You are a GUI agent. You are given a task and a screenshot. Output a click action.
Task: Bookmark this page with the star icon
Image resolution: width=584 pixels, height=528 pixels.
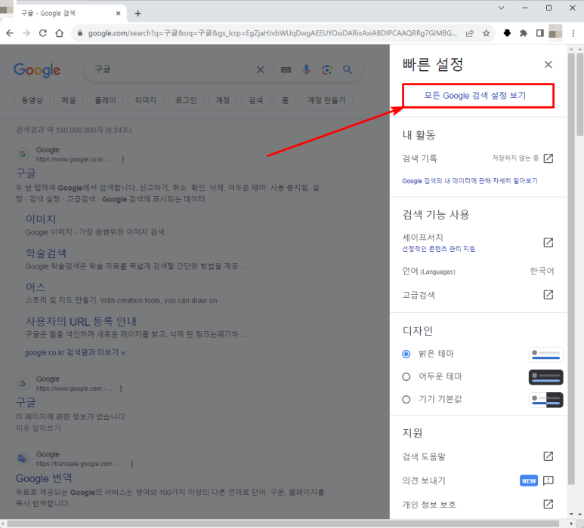[486, 33]
